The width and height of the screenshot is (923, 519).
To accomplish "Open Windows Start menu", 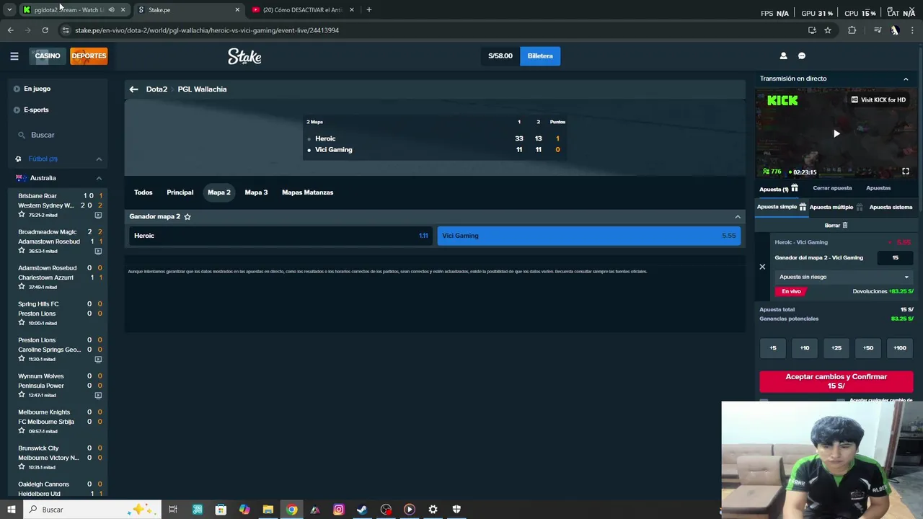I will (11, 510).
